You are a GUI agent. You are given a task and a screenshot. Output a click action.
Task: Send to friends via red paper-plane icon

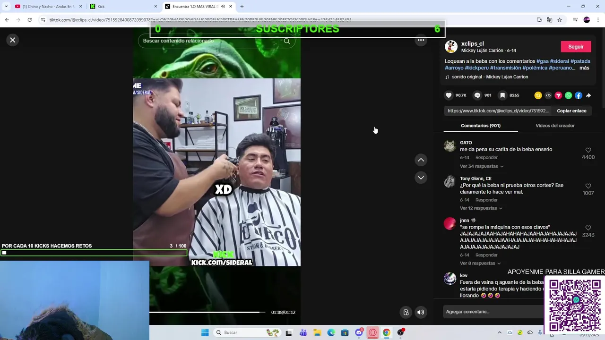click(x=558, y=95)
